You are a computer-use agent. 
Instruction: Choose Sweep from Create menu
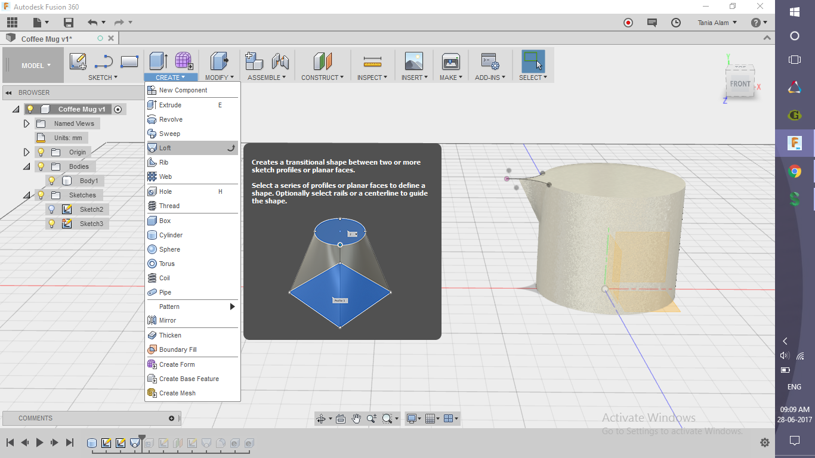[x=192, y=134]
